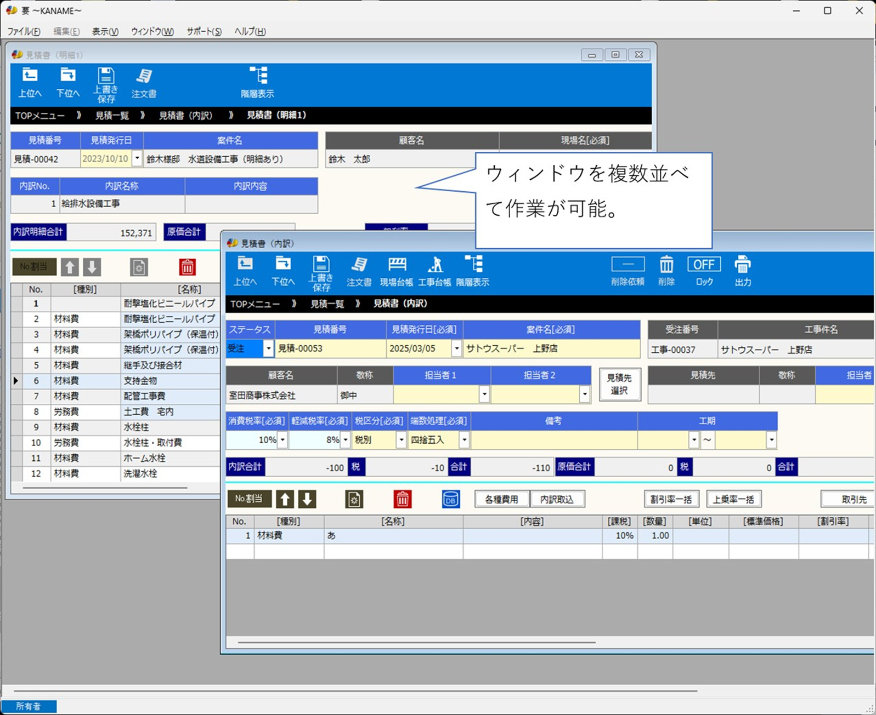Viewport: 876px width, 715px height.
Task: Click the 見積先選択 button
Action: pos(619,384)
